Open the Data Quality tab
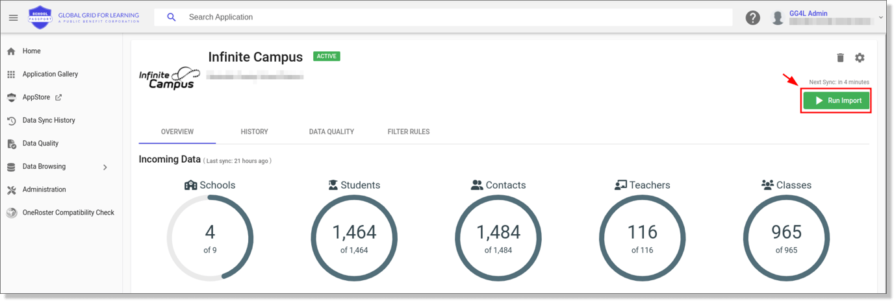Screen dimensions: 894x301 tap(331, 132)
